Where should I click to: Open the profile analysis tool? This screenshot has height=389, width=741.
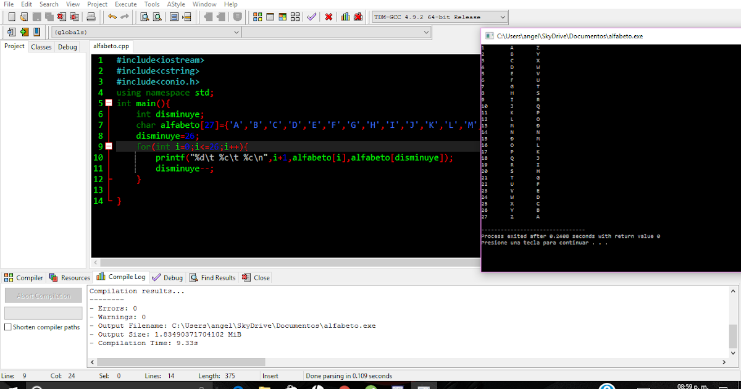pyautogui.click(x=345, y=17)
